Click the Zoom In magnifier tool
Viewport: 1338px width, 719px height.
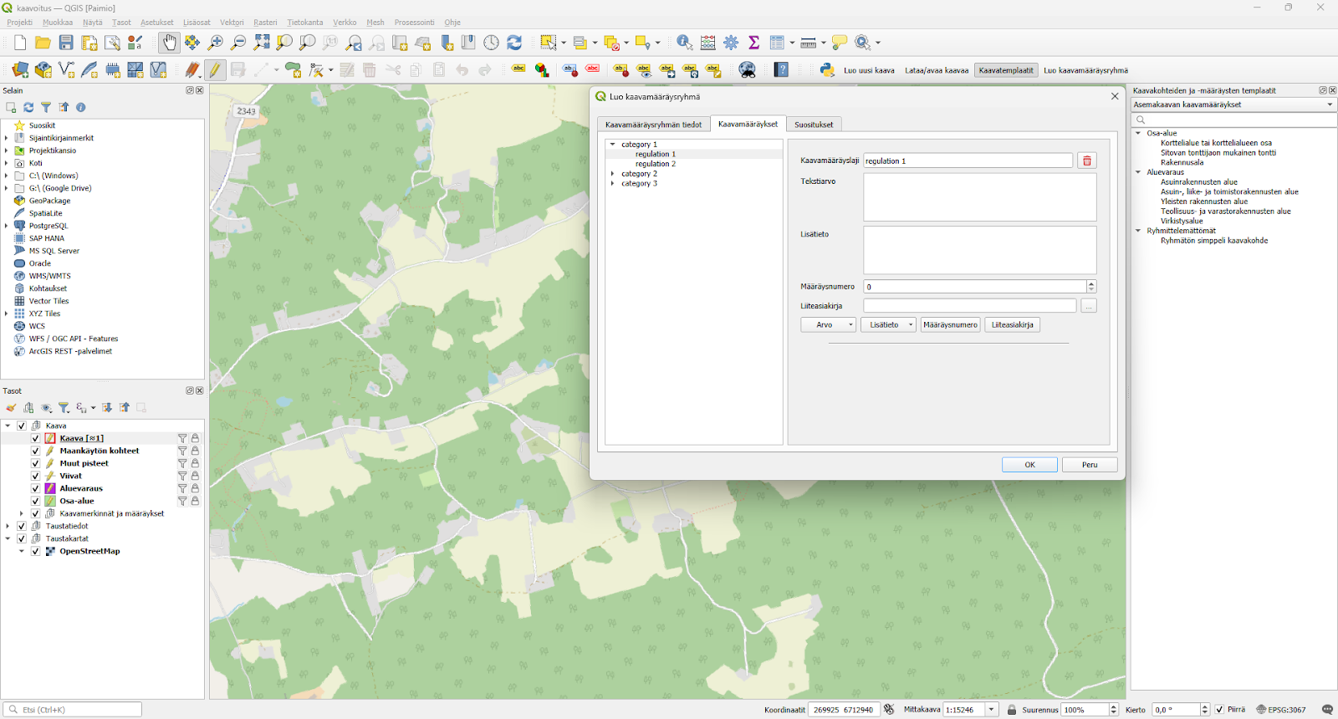click(216, 43)
